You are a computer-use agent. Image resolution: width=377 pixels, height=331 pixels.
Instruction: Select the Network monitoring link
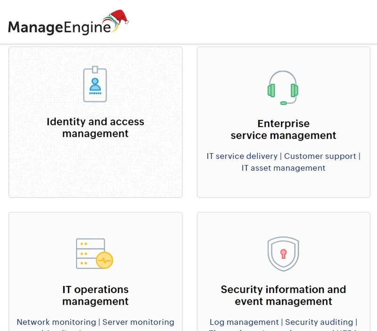(56, 322)
